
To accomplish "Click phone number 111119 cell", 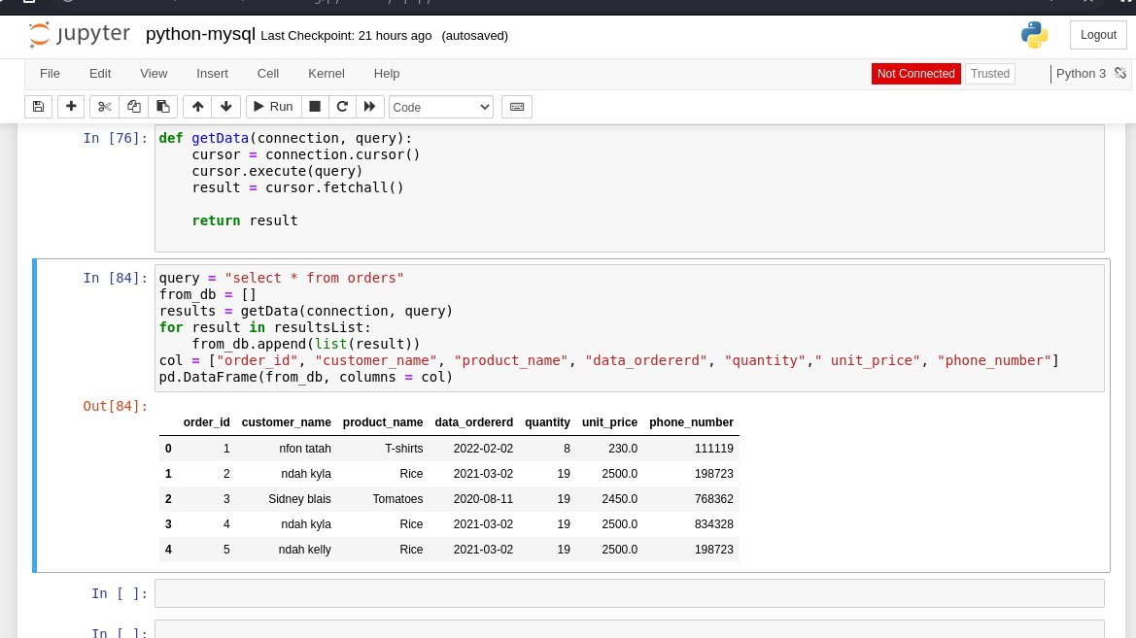I will point(713,449).
